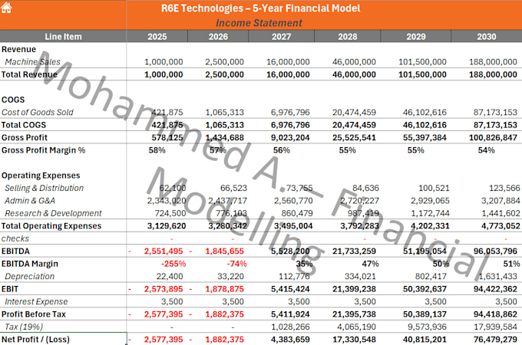The height and width of the screenshot is (345, 522).
Task: Click Research & Development 2030 value 1,441,602
Action: [501, 213]
